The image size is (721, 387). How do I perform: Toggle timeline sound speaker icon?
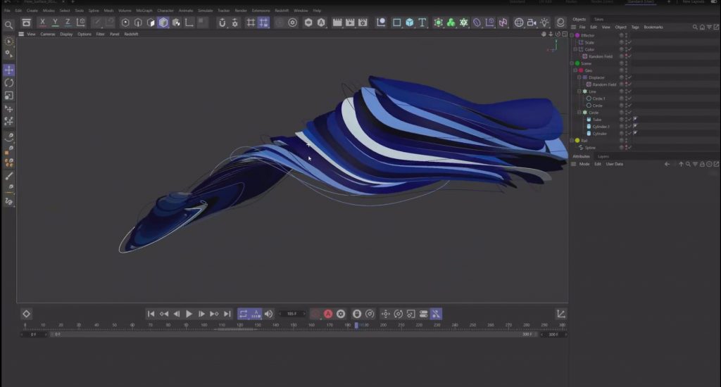click(268, 314)
